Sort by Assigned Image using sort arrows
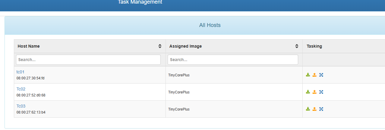385x130 pixels. [297, 46]
